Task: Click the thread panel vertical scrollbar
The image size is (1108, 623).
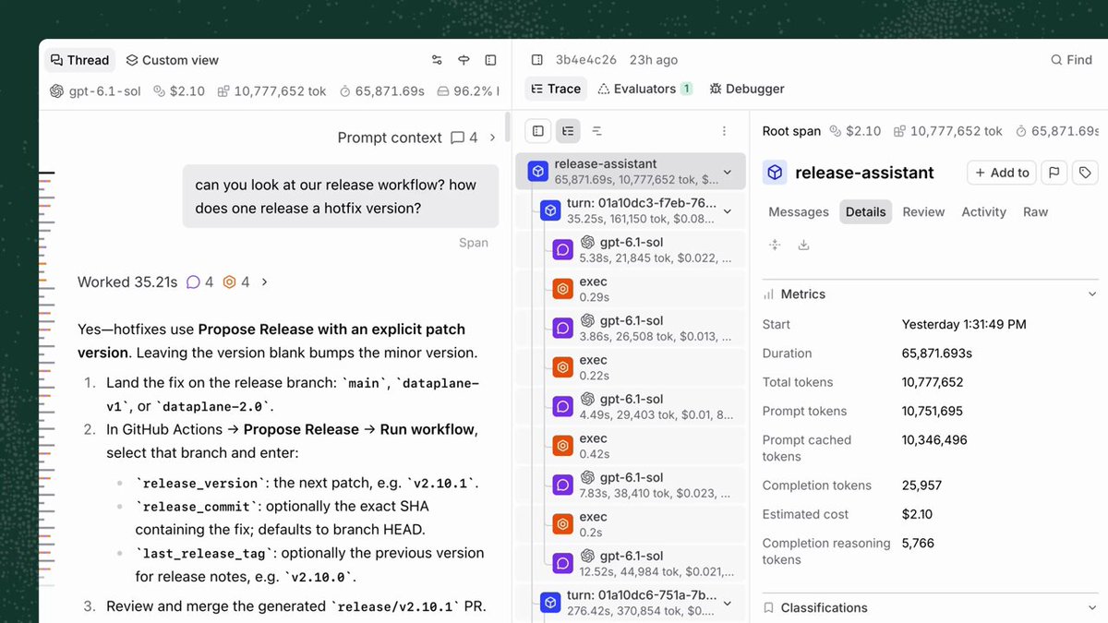Action: pyautogui.click(x=506, y=126)
